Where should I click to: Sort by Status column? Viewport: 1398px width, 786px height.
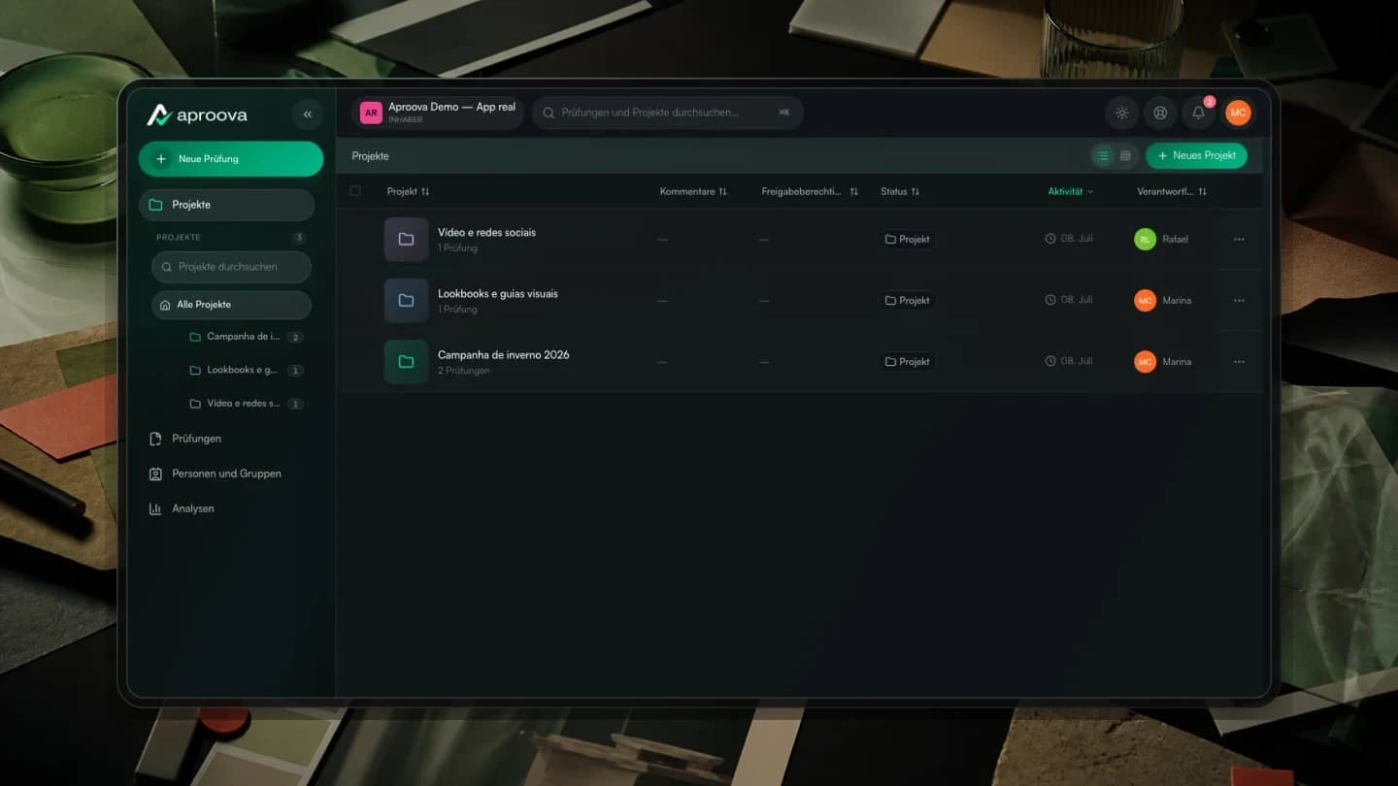pos(900,191)
